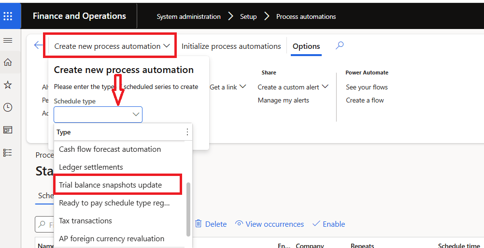This screenshot has width=484, height=248.
Task: Click the Delete trash icon button
Action: tap(211, 224)
